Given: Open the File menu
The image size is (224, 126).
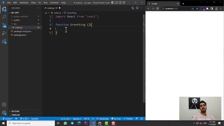Looking at the screenshot, I should [x=9, y=2].
